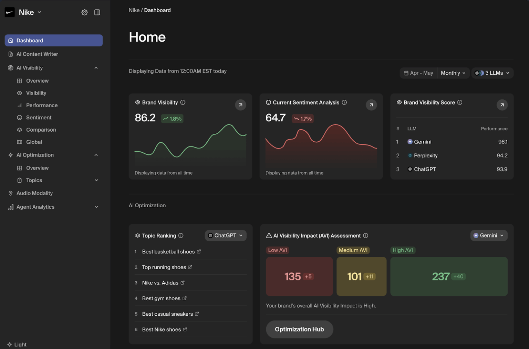Expand the Topics submenu

click(x=96, y=180)
